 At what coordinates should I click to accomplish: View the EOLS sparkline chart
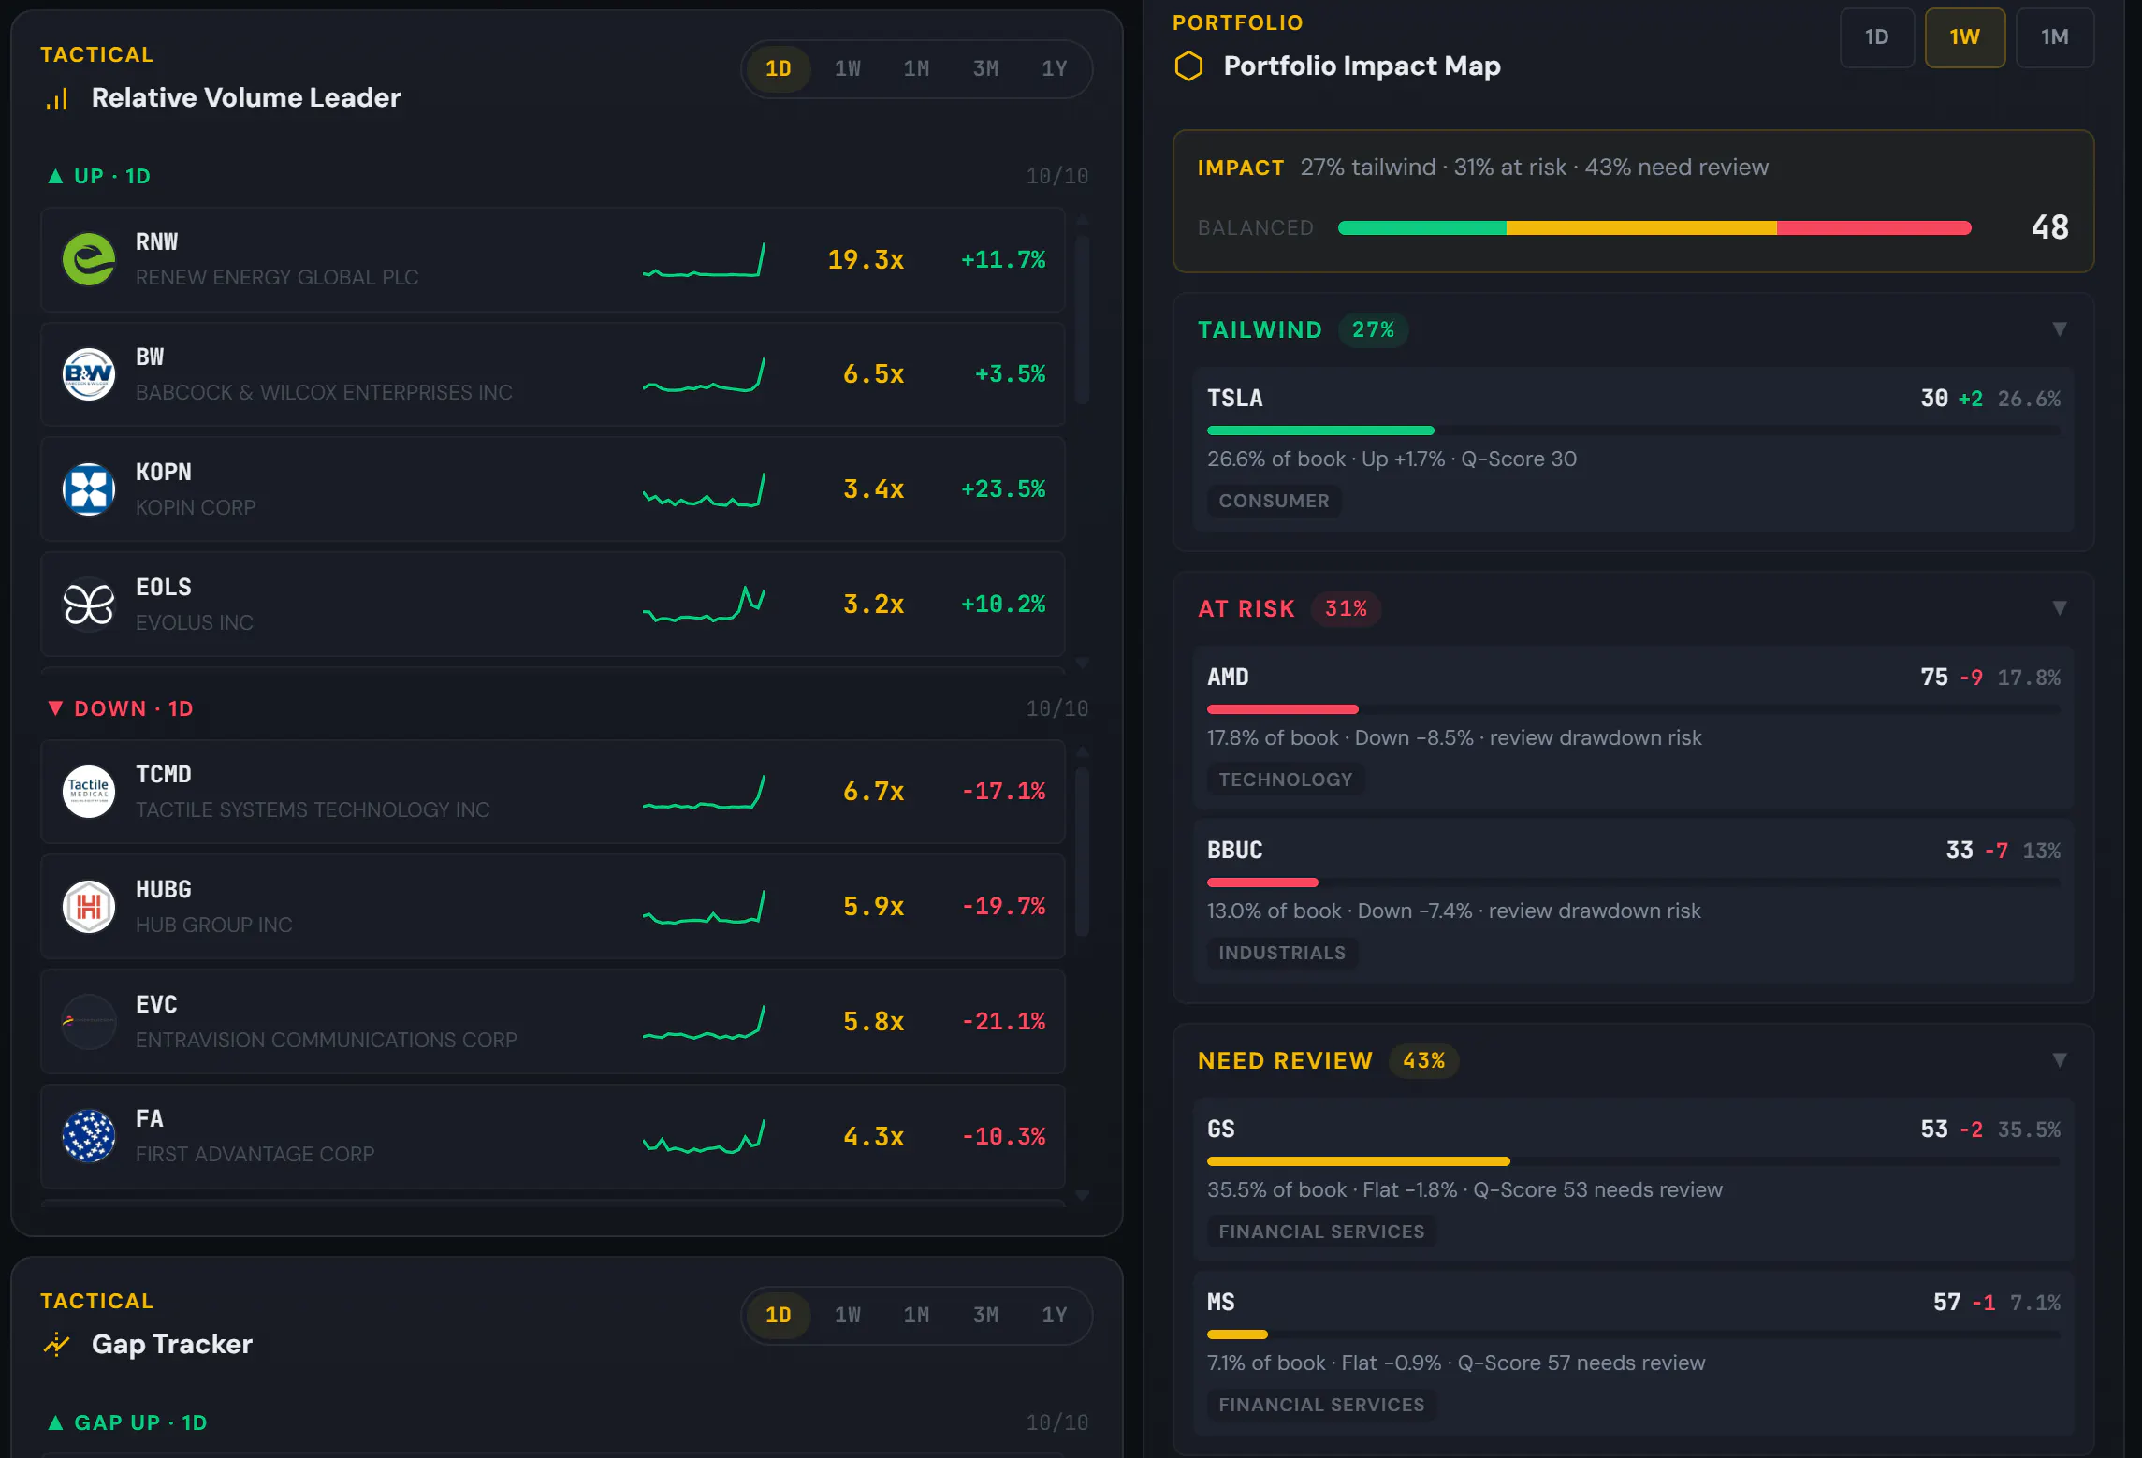704,605
